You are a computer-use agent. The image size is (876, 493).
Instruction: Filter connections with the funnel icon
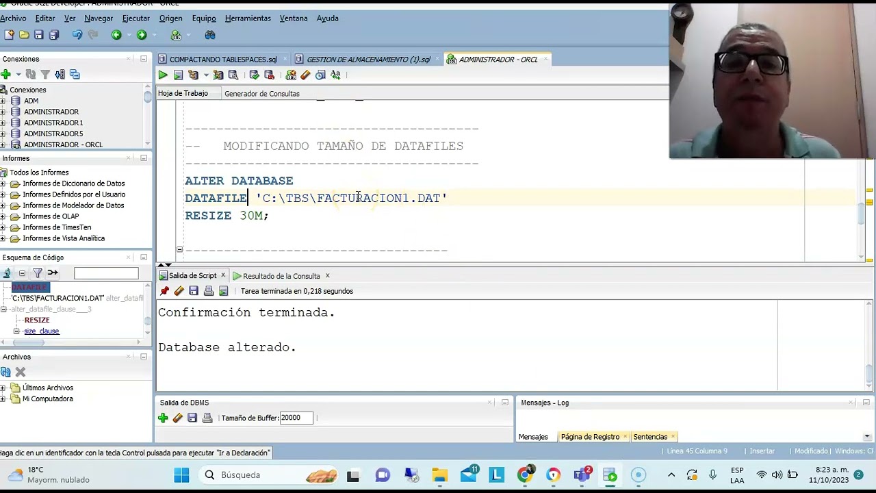(45, 74)
